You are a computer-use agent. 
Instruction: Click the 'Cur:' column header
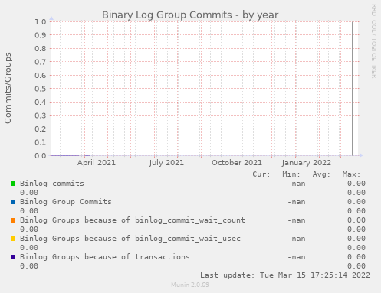click(261, 174)
